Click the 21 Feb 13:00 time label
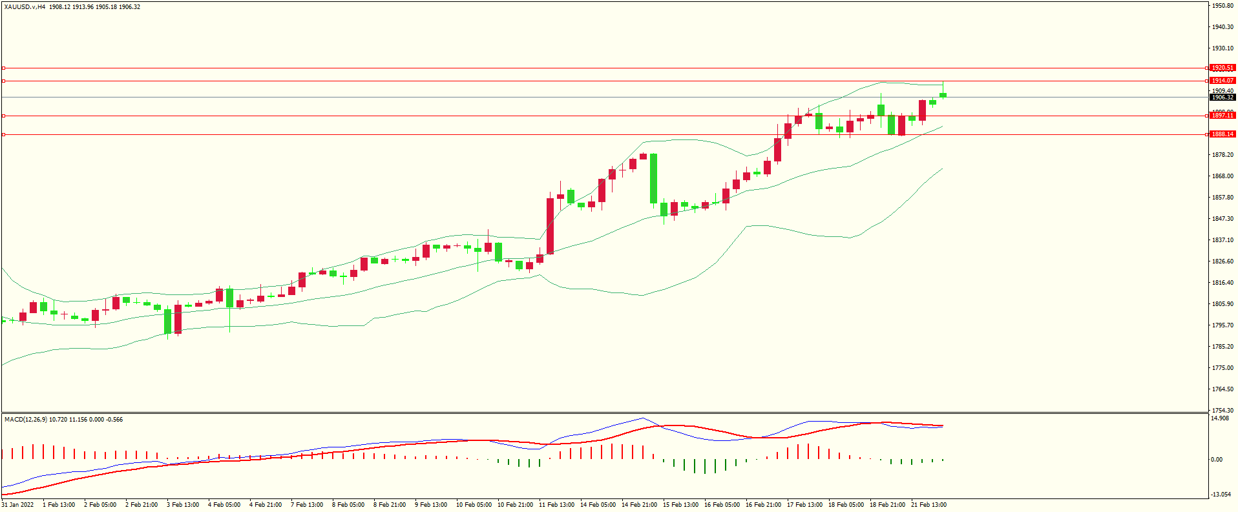 tap(929, 505)
